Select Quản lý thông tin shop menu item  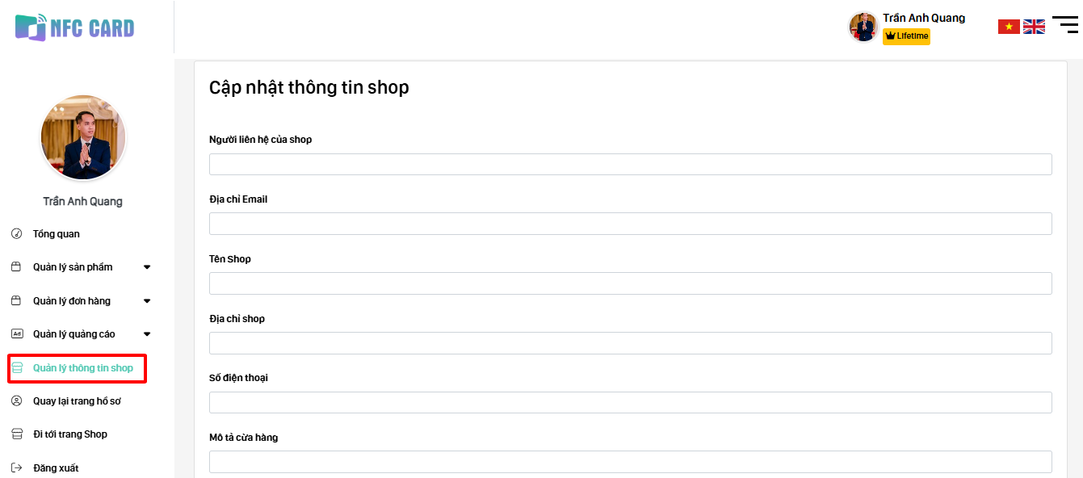pos(83,368)
